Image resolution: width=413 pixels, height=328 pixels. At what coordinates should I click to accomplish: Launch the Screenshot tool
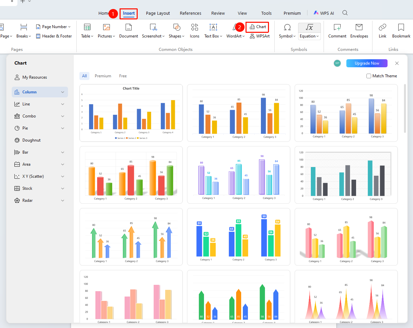153,31
